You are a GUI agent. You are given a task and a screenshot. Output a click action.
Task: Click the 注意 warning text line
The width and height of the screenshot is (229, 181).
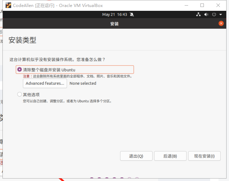click(77, 76)
